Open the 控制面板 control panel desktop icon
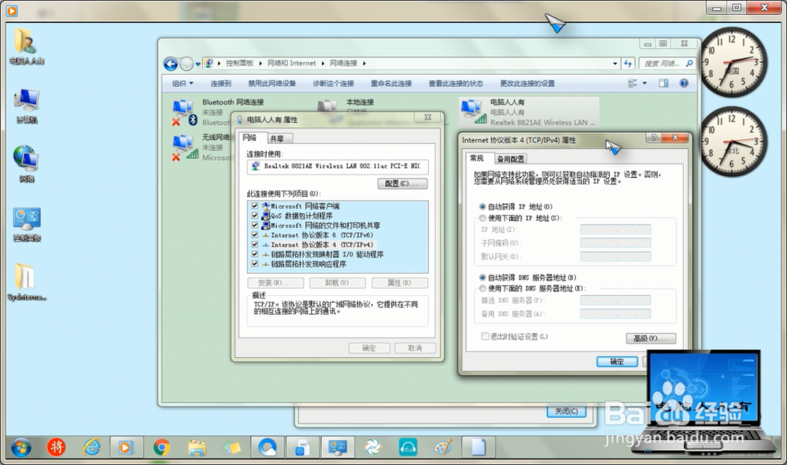787x465 pixels. pyautogui.click(x=27, y=223)
